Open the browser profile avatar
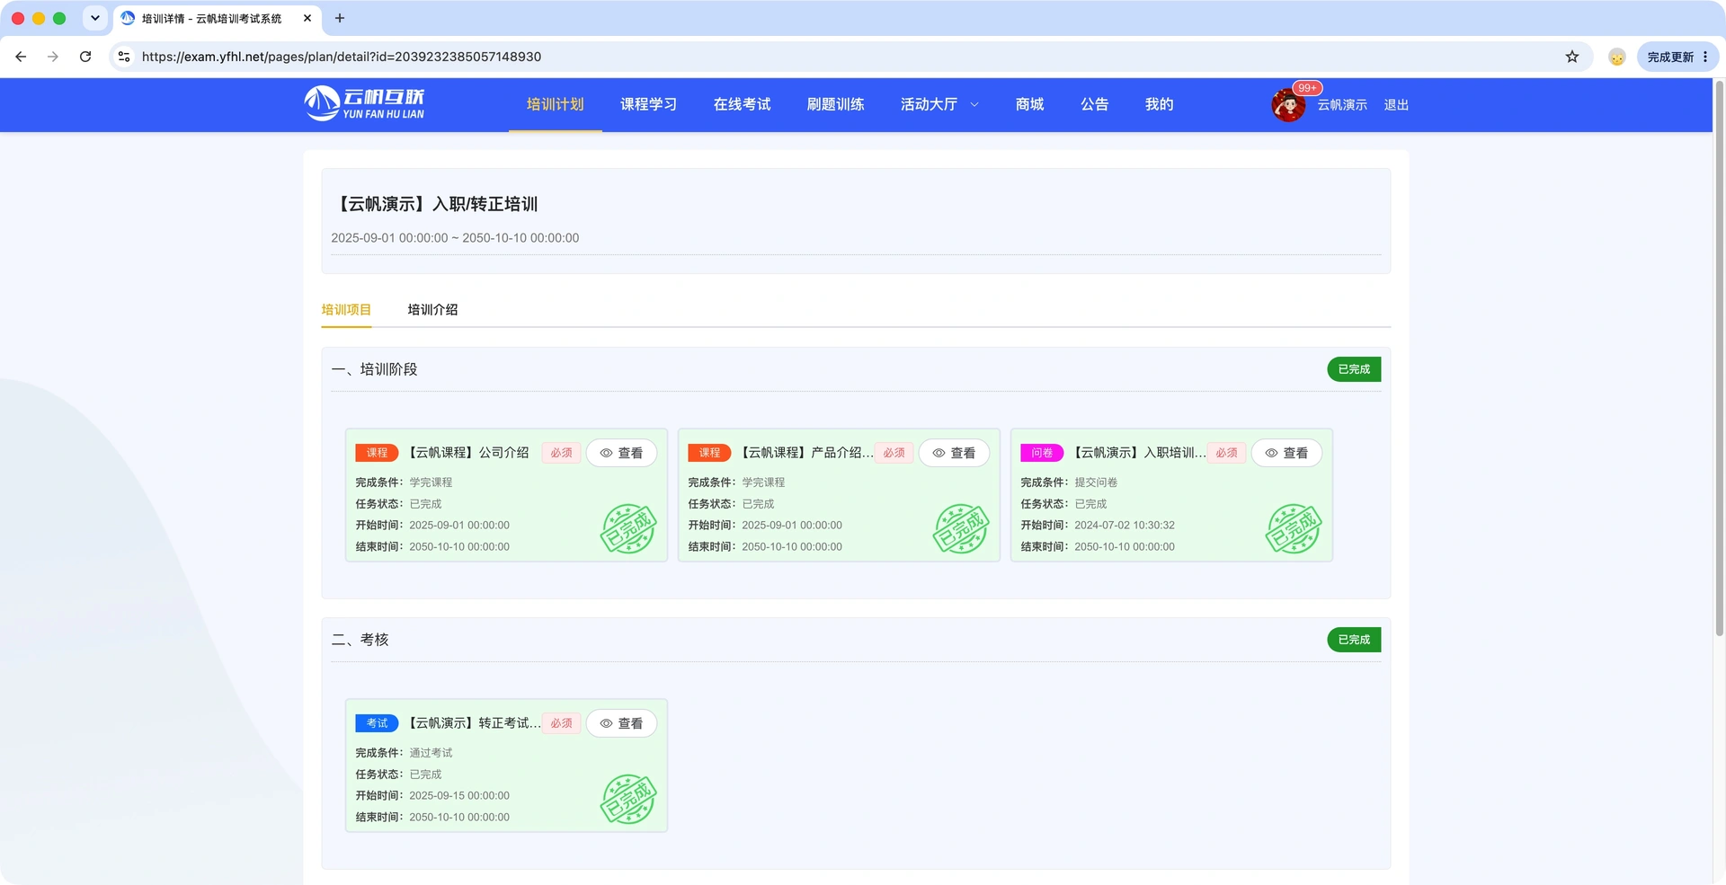This screenshot has width=1726, height=885. click(x=1617, y=57)
